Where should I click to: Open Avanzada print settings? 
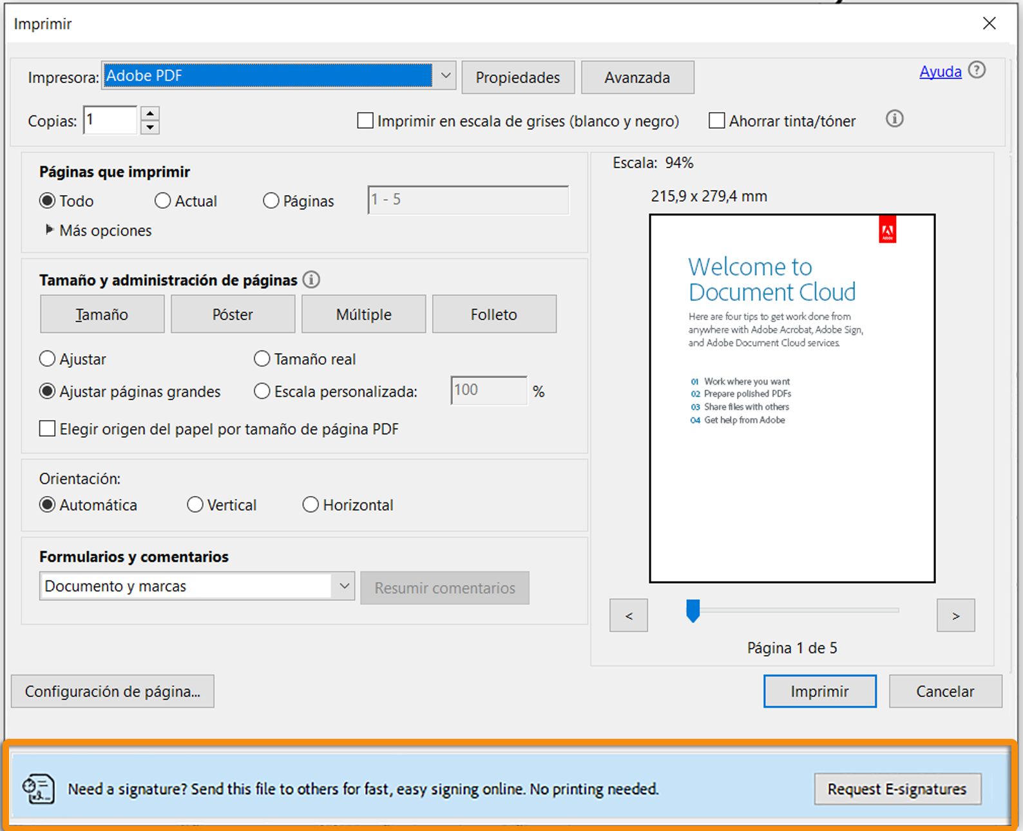click(x=638, y=77)
